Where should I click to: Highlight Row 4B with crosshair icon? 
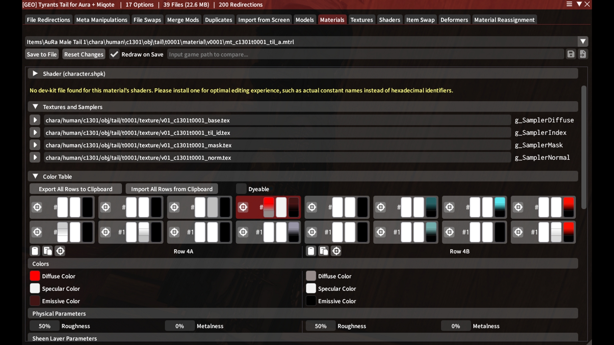[x=336, y=251]
